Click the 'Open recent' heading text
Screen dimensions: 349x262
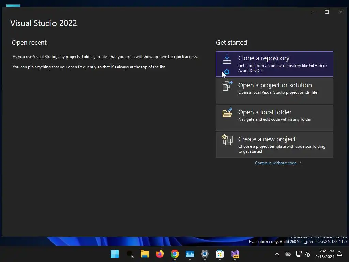(x=29, y=42)
